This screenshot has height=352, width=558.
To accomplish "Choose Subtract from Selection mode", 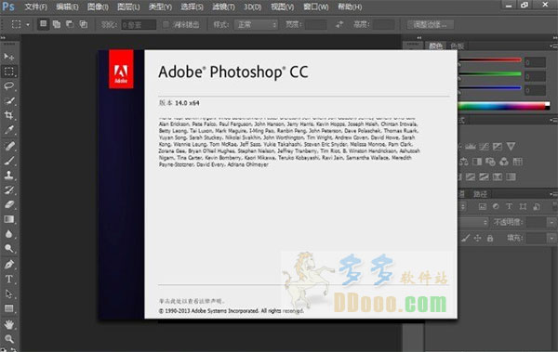I will pyautogui.click(x=70, y=24).
